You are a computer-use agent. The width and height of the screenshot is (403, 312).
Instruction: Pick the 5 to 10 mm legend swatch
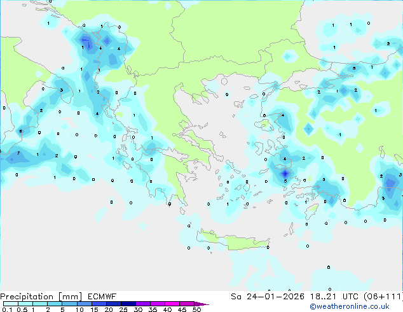point(69,304)
